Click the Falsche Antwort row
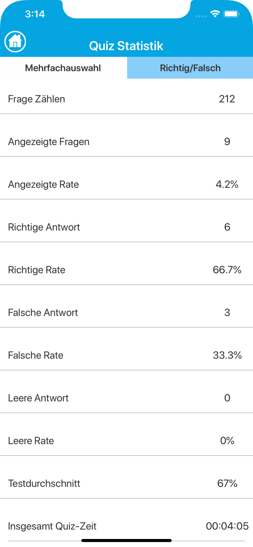253x547 pixels. [x=126, y=313]
